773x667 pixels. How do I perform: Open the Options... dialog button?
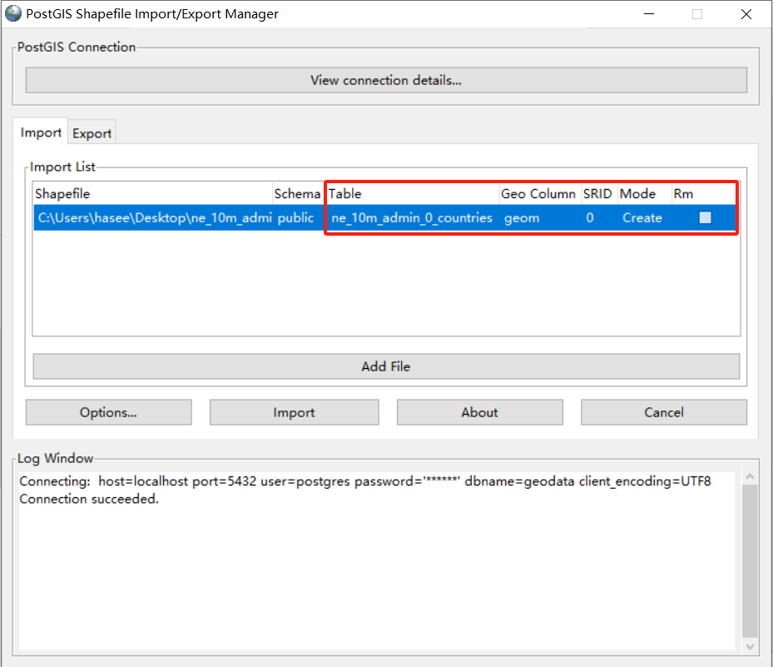pyautogui.click(x=108, y=412)
